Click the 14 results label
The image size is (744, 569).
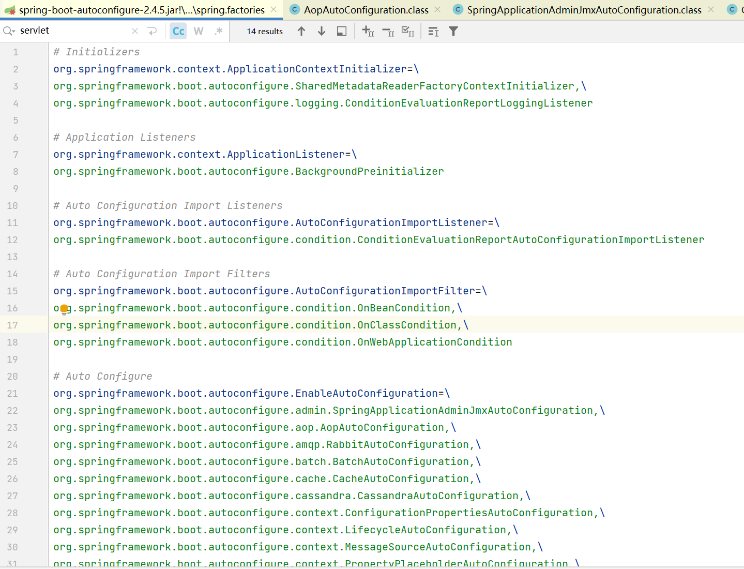[x=265, y=31]
